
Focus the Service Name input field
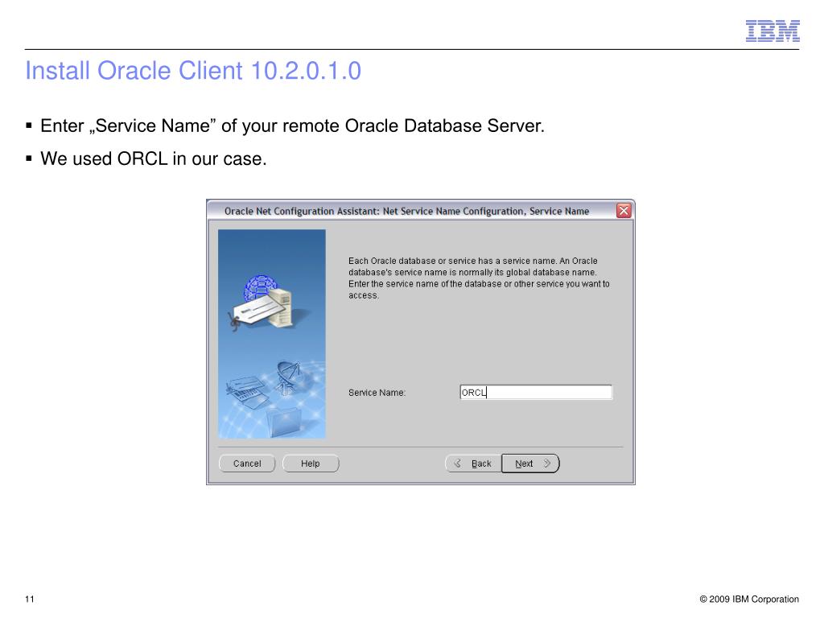click(x=536, y=393)
